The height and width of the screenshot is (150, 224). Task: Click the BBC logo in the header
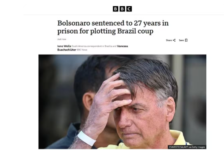pos(122,9)
